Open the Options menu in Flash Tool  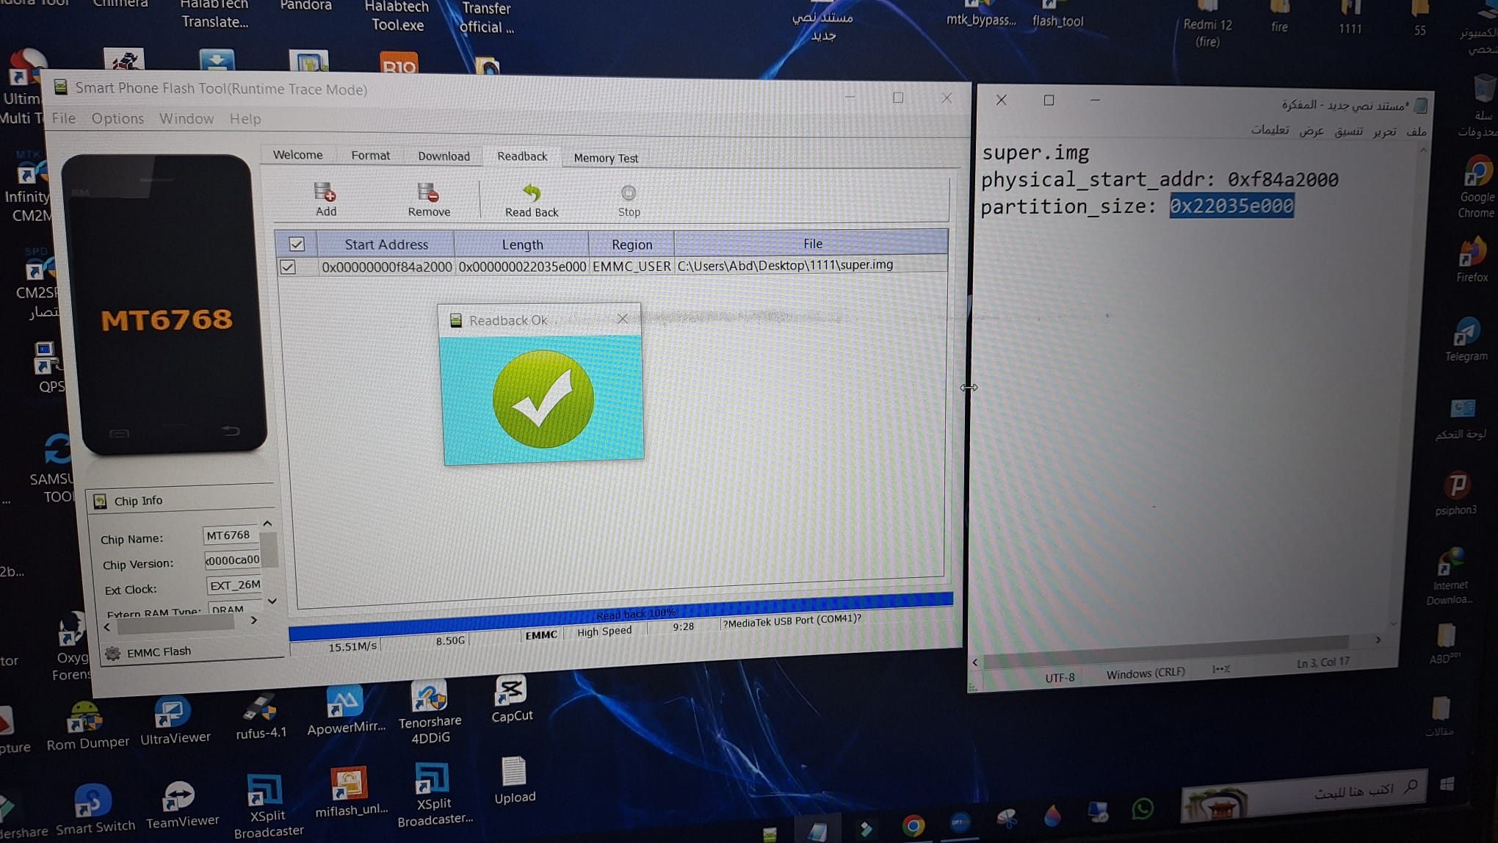click(x=117, y=118)
